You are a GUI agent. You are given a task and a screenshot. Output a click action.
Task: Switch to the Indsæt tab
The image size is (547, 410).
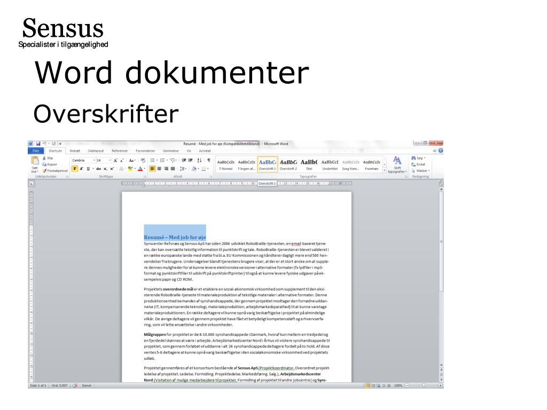point(75,151)
